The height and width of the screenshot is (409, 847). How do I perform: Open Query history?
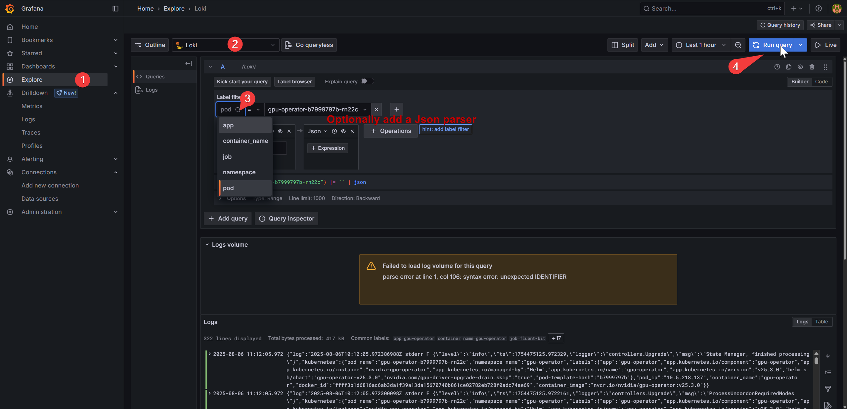click(x=780, y=25)
